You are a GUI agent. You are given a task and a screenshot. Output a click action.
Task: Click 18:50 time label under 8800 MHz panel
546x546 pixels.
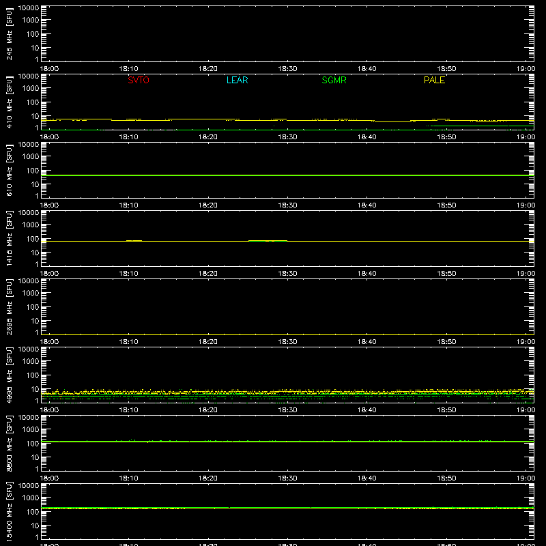point(446,478)
